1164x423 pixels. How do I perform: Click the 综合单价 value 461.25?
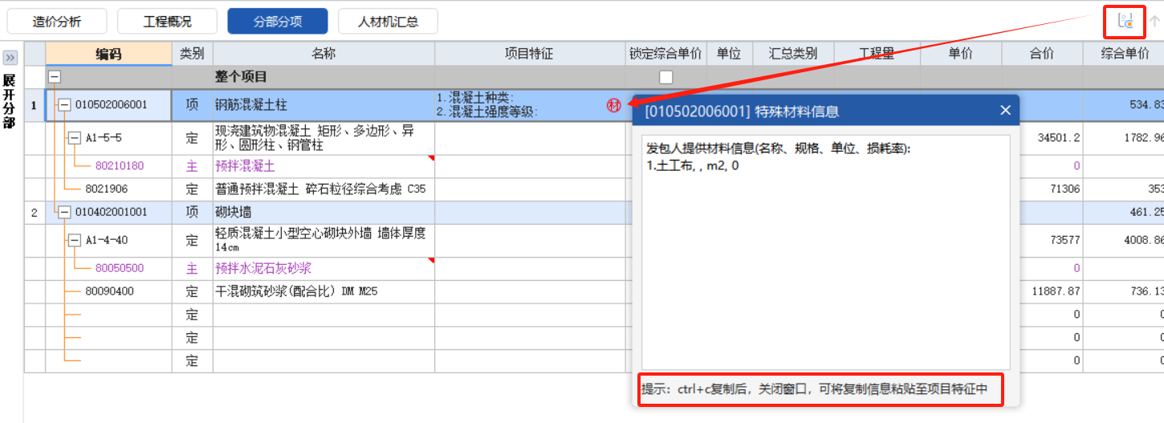click(1146, 212)
